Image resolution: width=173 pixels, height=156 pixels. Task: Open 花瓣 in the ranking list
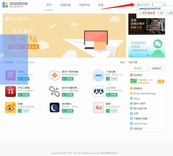136,113
